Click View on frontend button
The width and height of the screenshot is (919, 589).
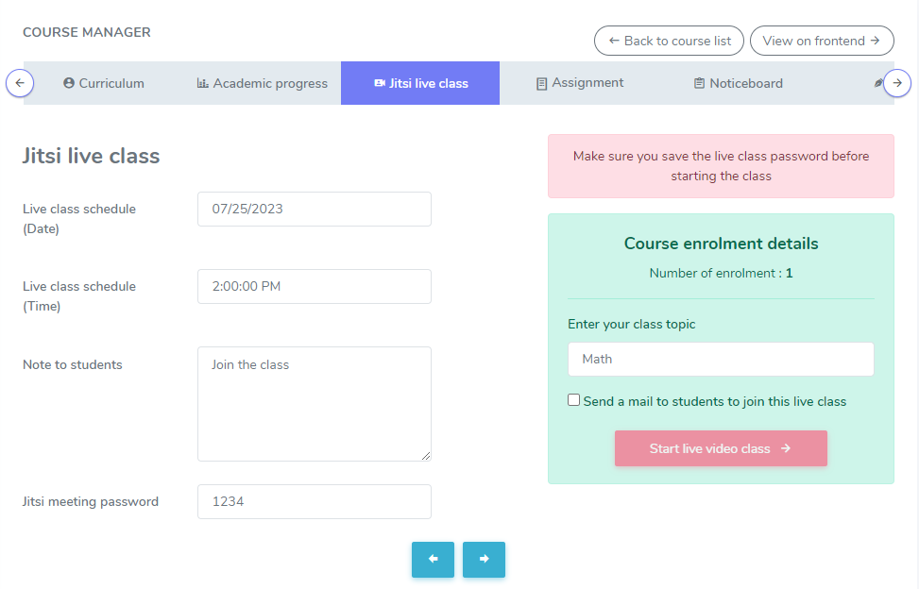coord(822,41)
